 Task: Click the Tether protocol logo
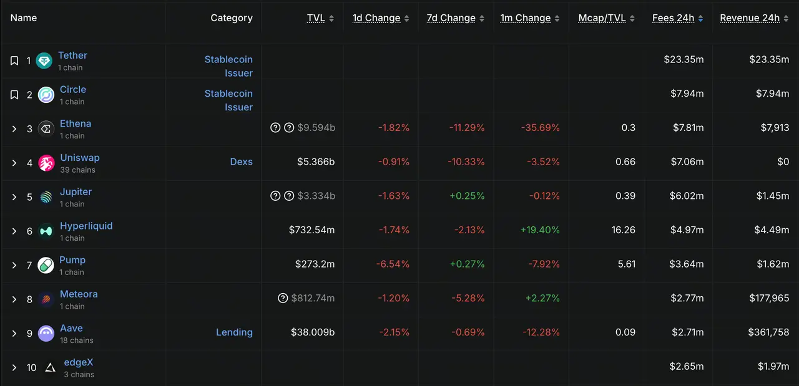coord(44,60)
